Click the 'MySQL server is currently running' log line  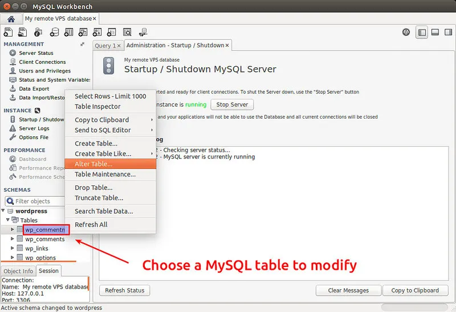pyautogui.click(x=209, y=157)
